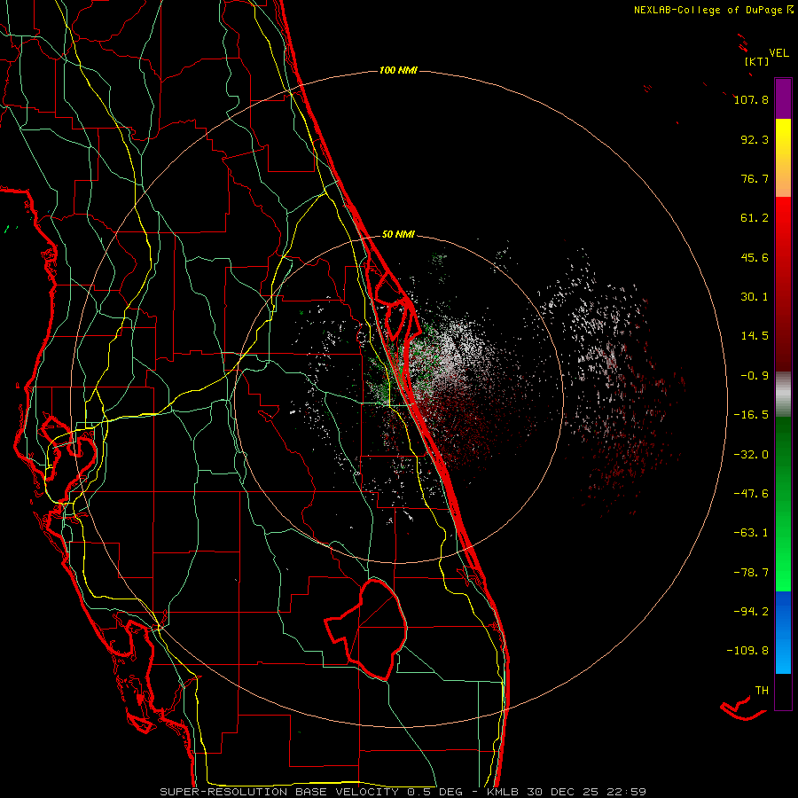Click the -78.7 velocity scale value

[x=751, y=573]
